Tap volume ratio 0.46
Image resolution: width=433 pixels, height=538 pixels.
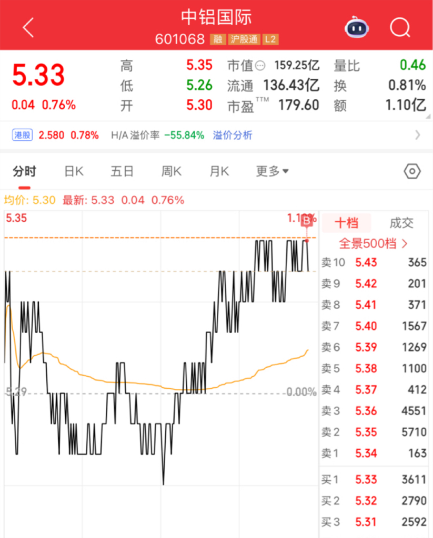click(412, 65)
